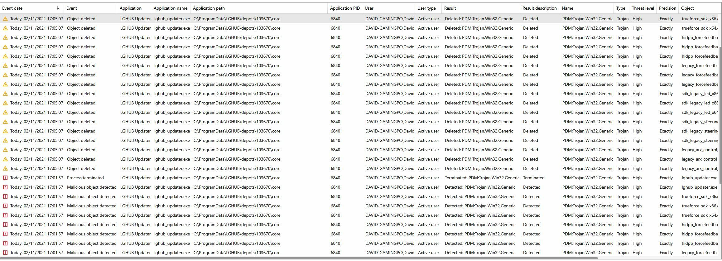Screen dimensions: 722x261
Task: Click legacy_forcefeedba object in Malicious object detected row
Action: pyautogui.click(x=700, y=253)
